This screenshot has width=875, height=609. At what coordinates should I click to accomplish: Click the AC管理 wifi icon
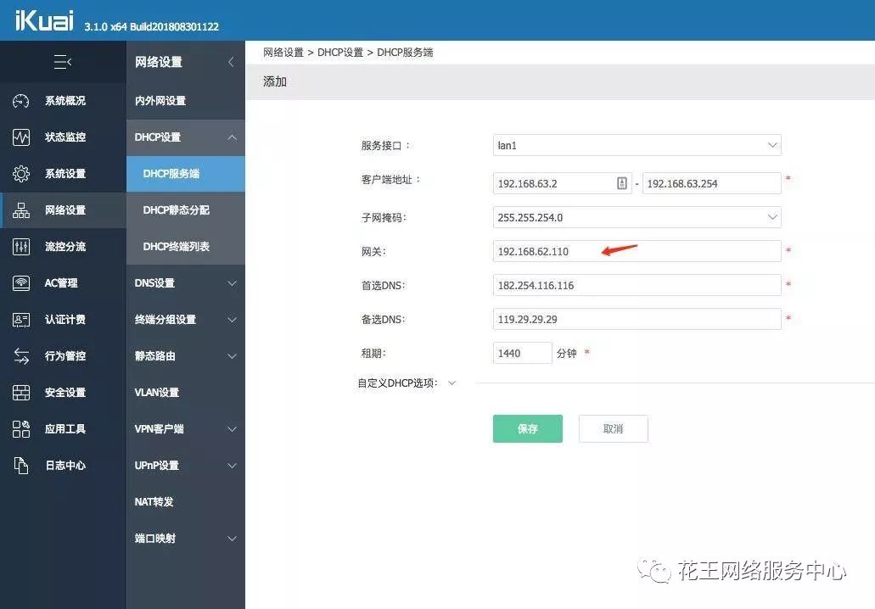click(x=21, y=283)
